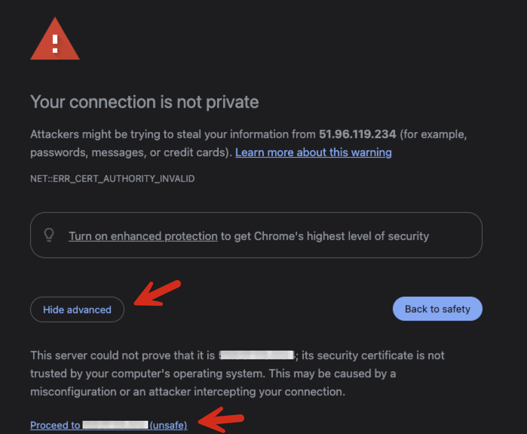Click the its security certificate is not text
Screen dimensions: 527x434
coord(373,356)
